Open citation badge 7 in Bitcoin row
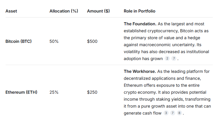 click(174, 58)
